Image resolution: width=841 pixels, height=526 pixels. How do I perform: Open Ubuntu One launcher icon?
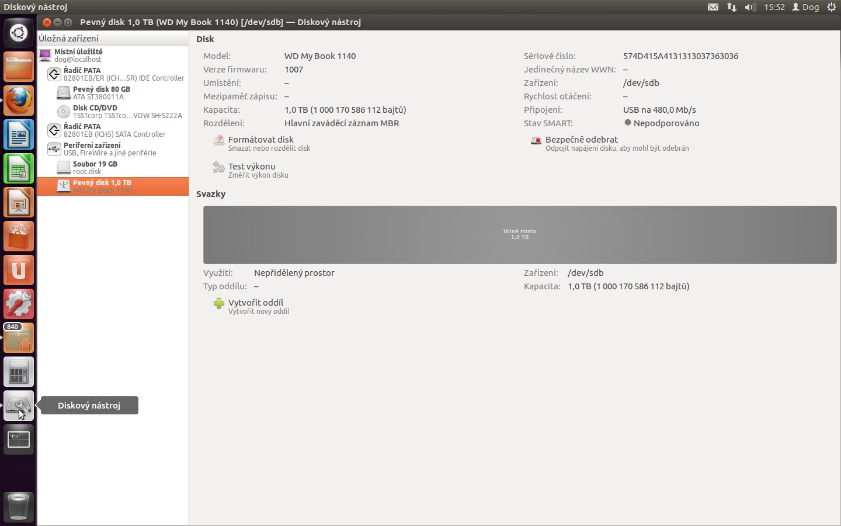point(19,270)
